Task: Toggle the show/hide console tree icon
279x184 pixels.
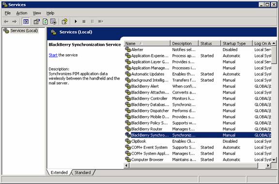Action: click(x=26, y=22)
